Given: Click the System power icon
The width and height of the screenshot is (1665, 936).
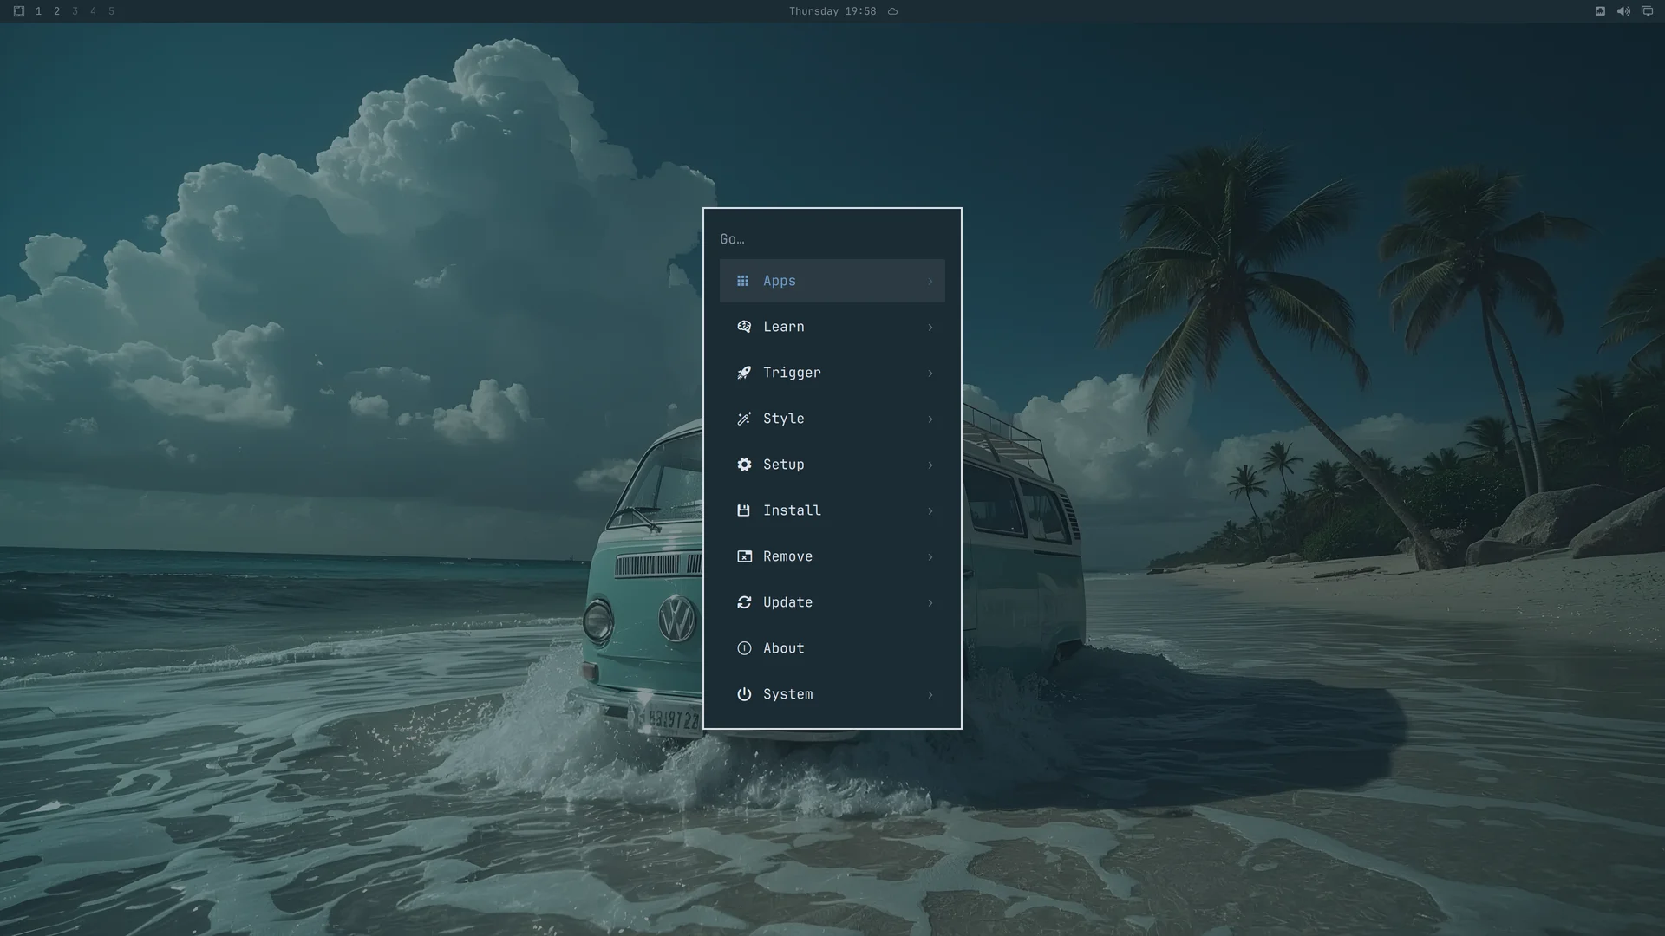Looking at the screenshot, I should [744, 694].
